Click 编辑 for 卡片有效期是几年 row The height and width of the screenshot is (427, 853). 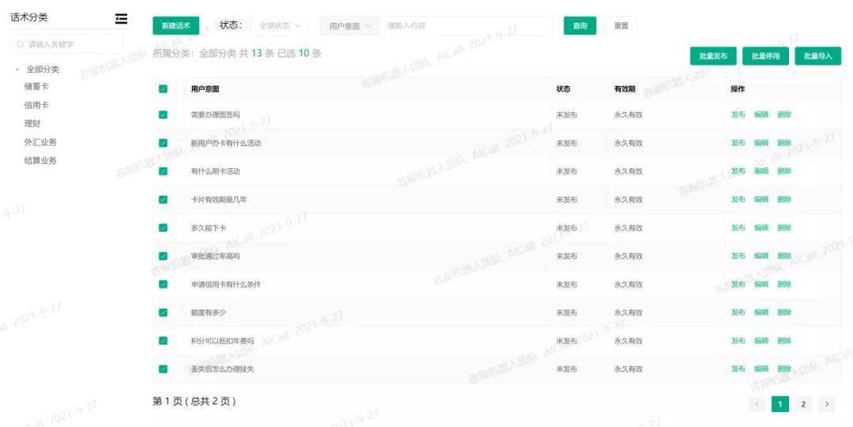[761, 200]
